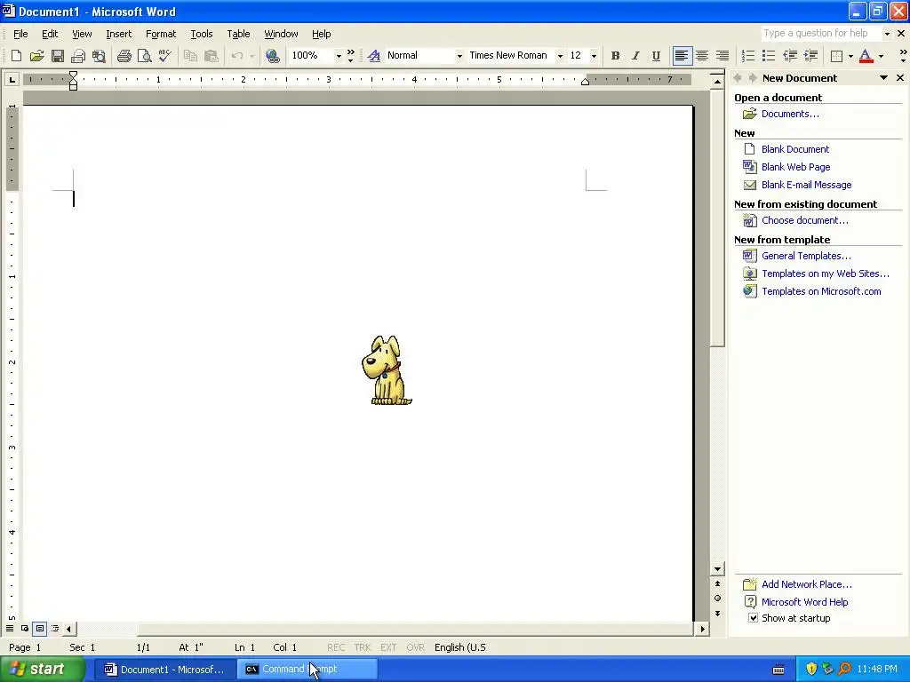Click the Open folder toolbar icon
The height and width of the screenshot is (682, 910).
[36, 56]
